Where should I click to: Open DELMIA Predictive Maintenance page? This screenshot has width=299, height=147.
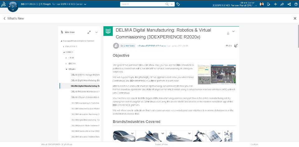(85, 91)
